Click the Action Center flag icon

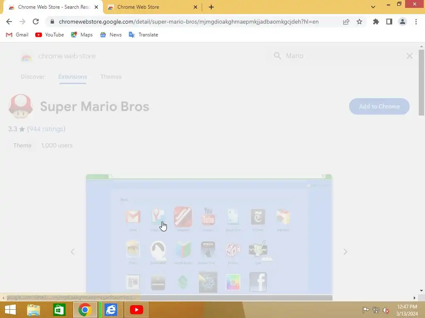(366, 310)
